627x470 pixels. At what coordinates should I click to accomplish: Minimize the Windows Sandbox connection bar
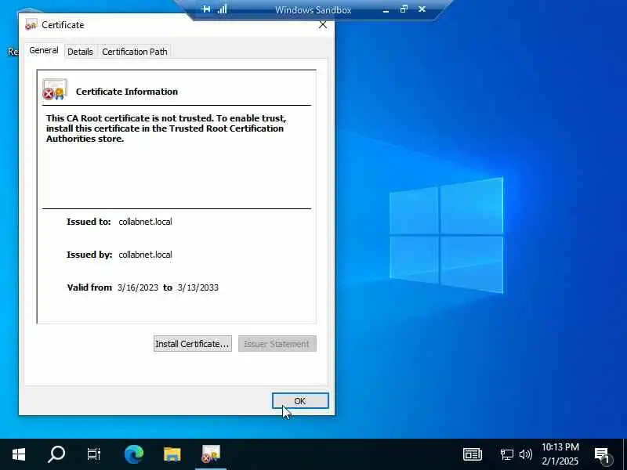pos(386,9)
